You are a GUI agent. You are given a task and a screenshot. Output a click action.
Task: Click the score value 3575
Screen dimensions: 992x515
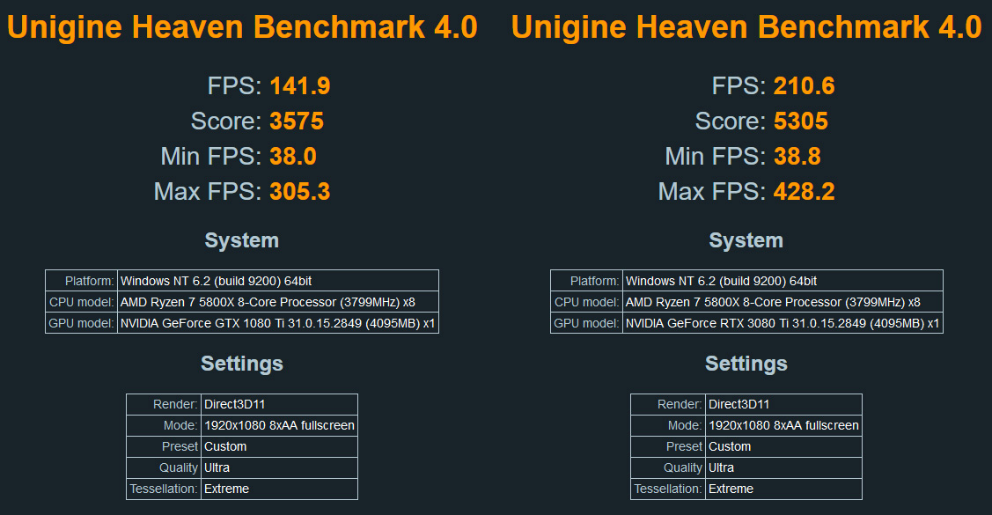[297, 121]
